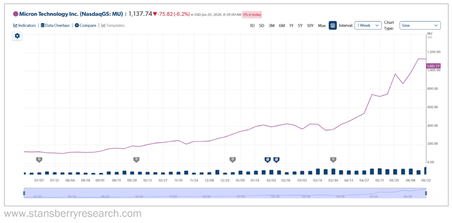Select the Max time range
This screenshot has width=452, height=223.
click(x=322, y=25)
